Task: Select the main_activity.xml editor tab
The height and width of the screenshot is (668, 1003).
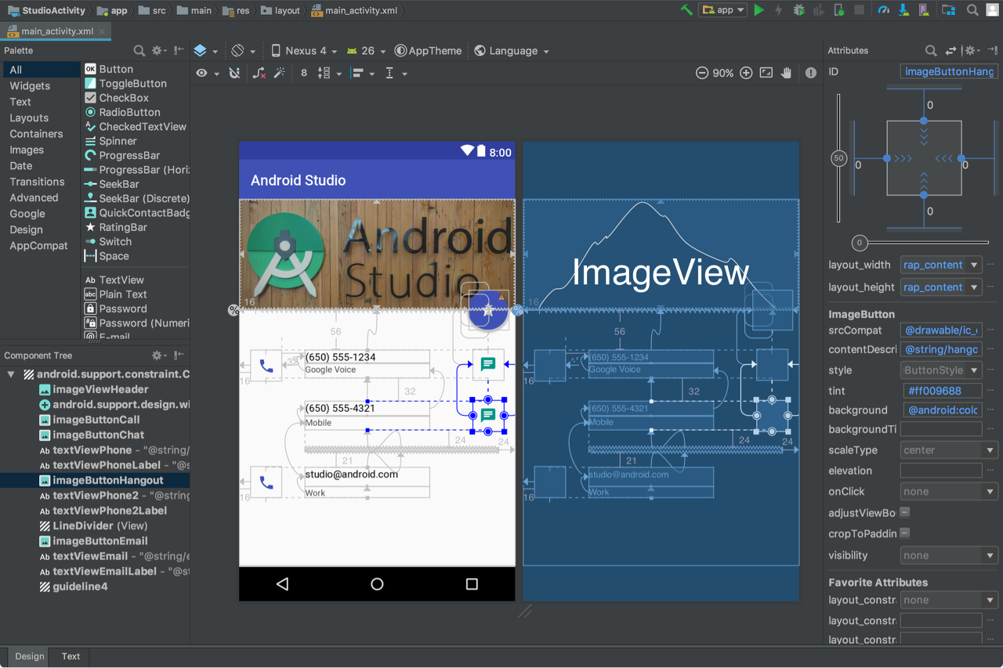Action: tap(57, 31)
